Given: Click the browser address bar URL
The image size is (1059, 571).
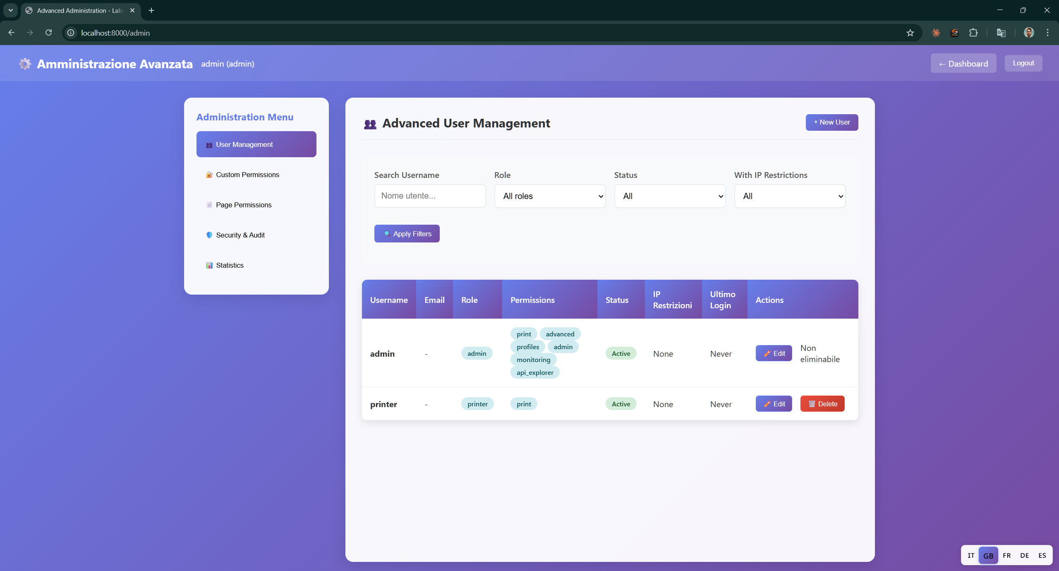Looking at the screenshot, I should (115, 33).
